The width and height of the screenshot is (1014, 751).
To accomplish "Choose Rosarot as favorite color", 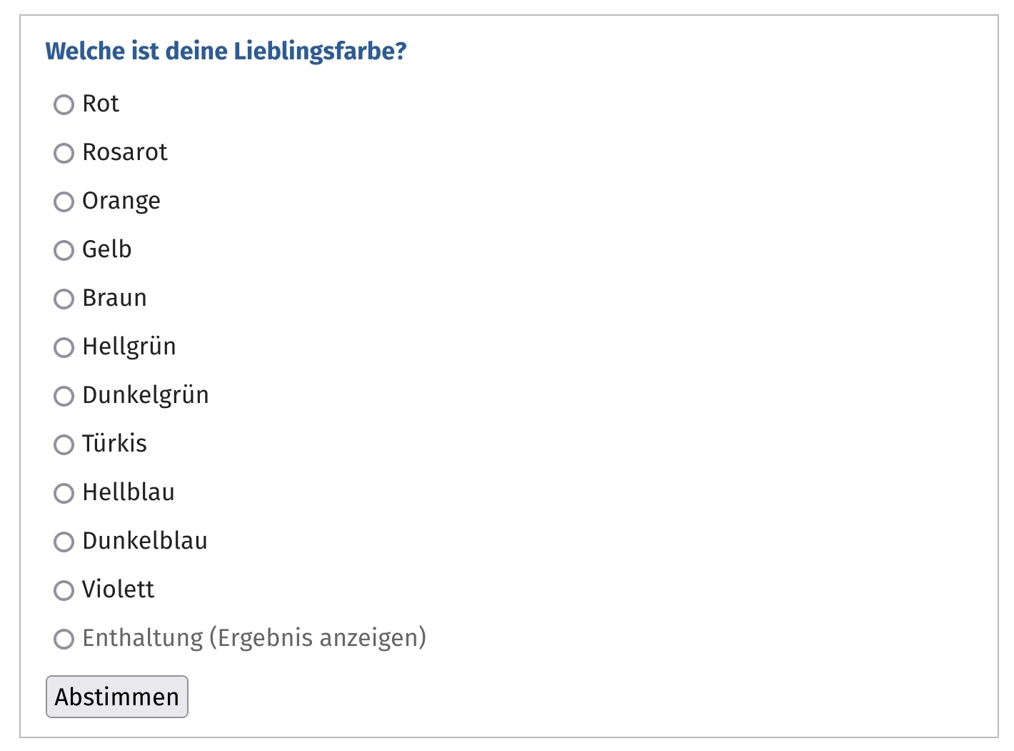I will (64, 153).
